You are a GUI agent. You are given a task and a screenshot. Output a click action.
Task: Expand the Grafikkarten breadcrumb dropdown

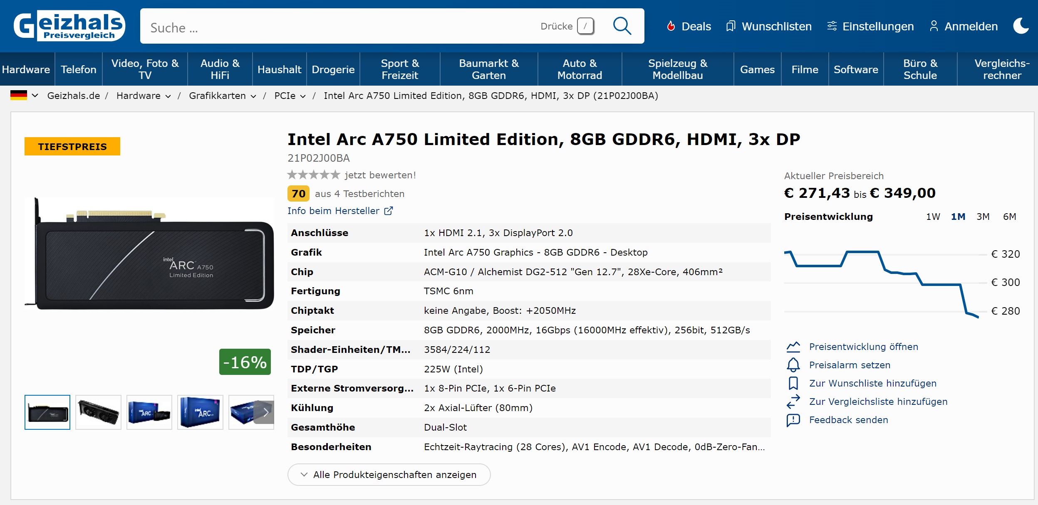pos(253,96)
